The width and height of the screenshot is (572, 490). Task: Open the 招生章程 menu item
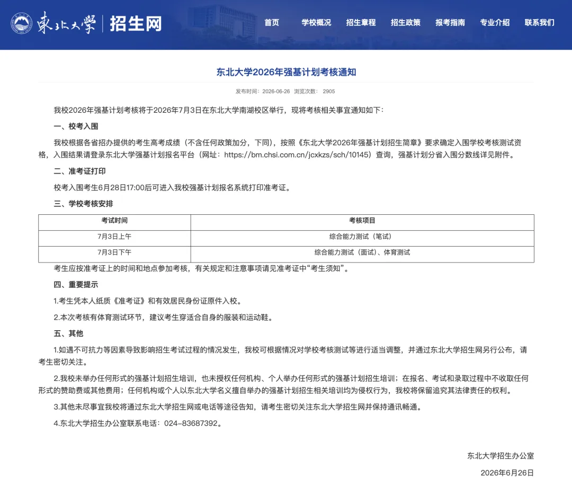pos(361,23)
